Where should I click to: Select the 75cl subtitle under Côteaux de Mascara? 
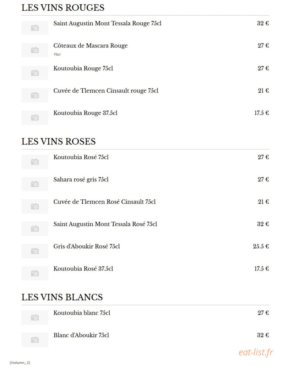point(57,54)
